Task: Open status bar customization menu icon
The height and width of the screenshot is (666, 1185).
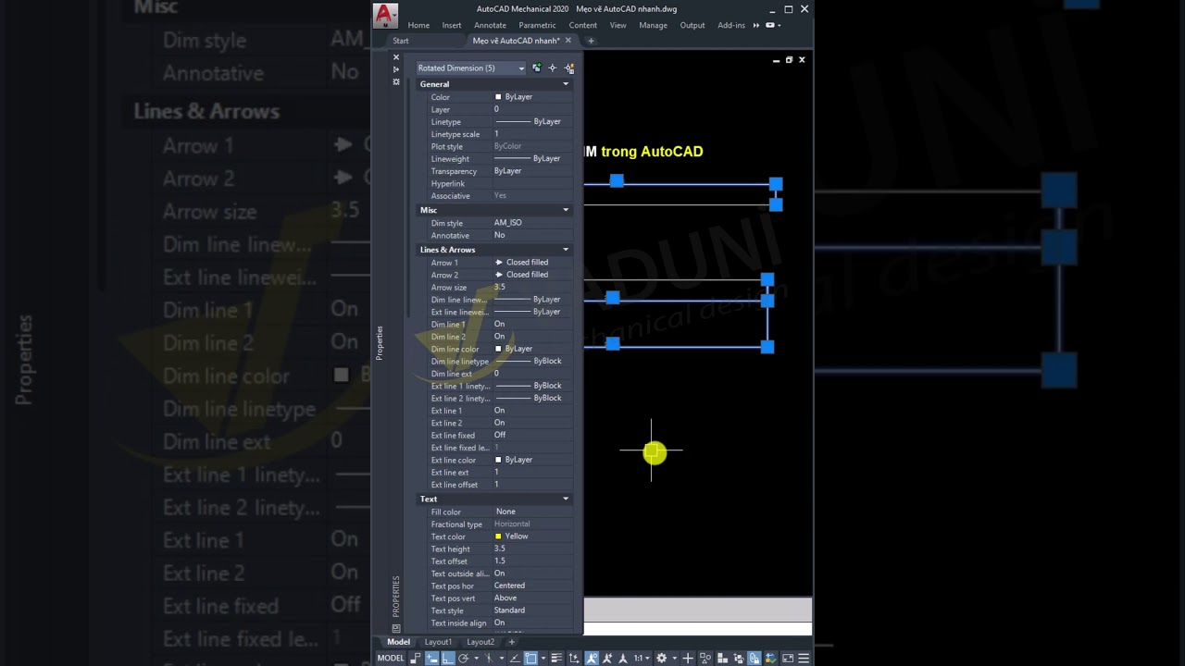Action: pos(803,658)
